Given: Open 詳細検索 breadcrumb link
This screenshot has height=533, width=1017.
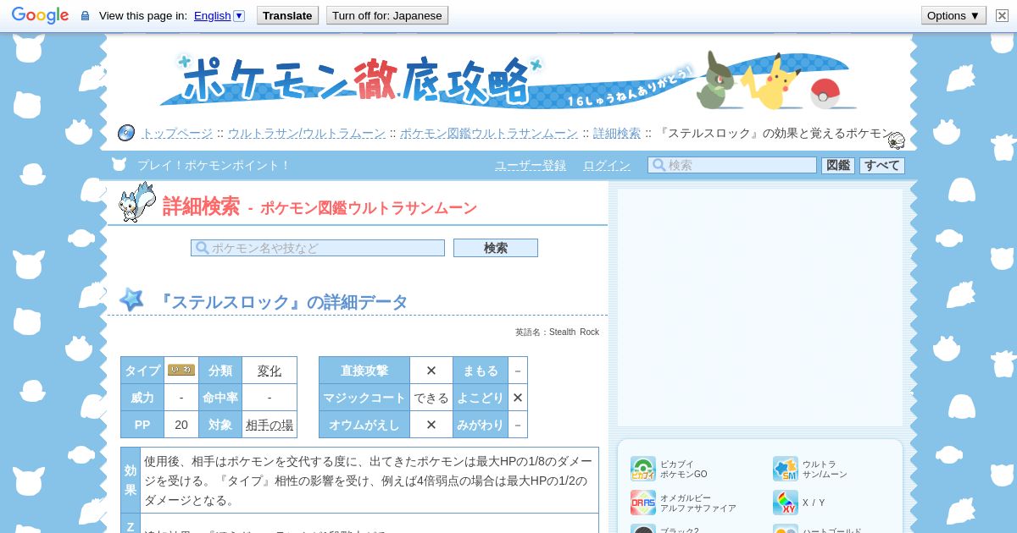Looking at the screenshot, I should pos(617,133).
